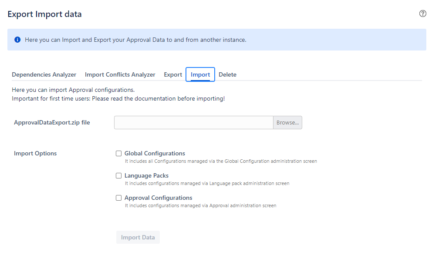Click the Global Configuration description text

tap(221, 161)
